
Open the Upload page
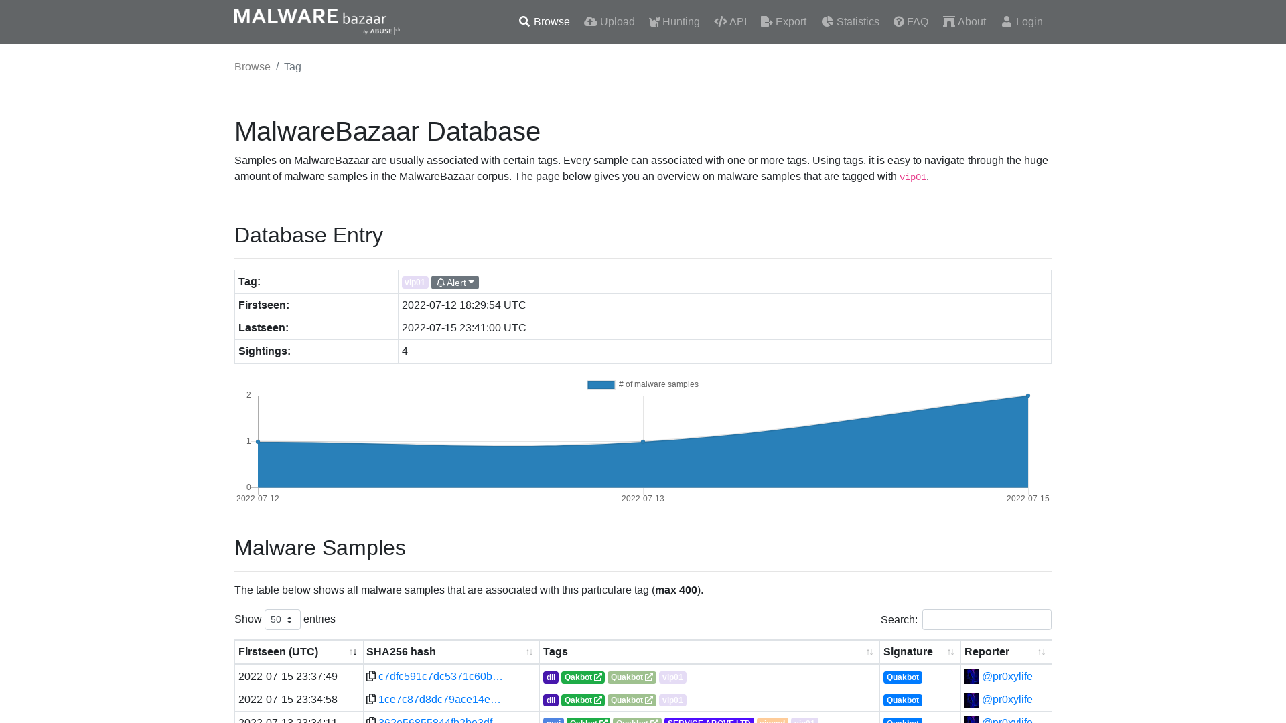pyautogui.click(x=609, y=22)
